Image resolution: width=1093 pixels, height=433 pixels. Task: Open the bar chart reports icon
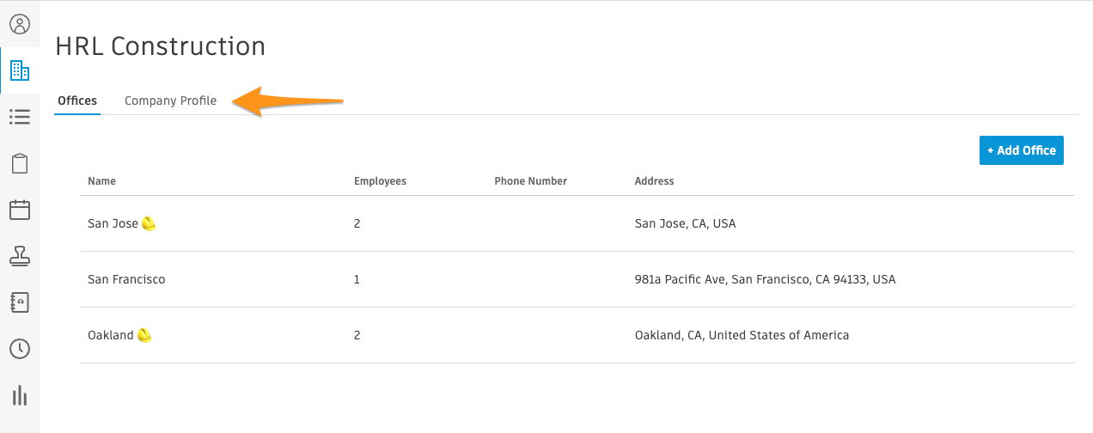pos(19,395)
